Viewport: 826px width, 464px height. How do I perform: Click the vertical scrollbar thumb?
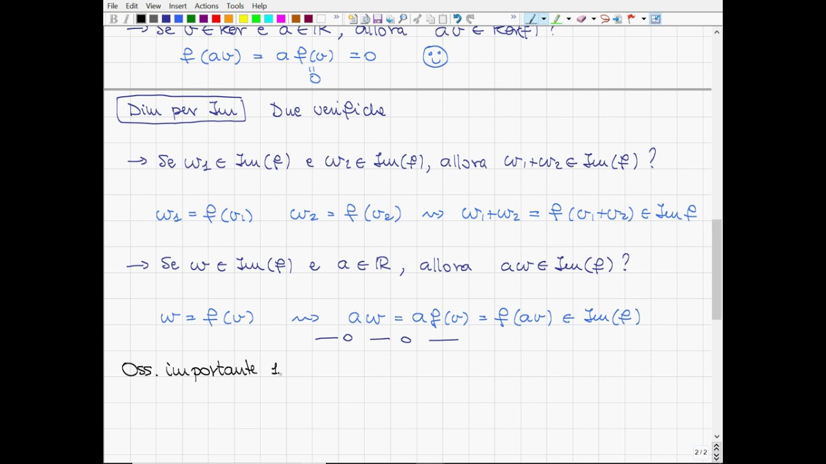coord(717,269)
